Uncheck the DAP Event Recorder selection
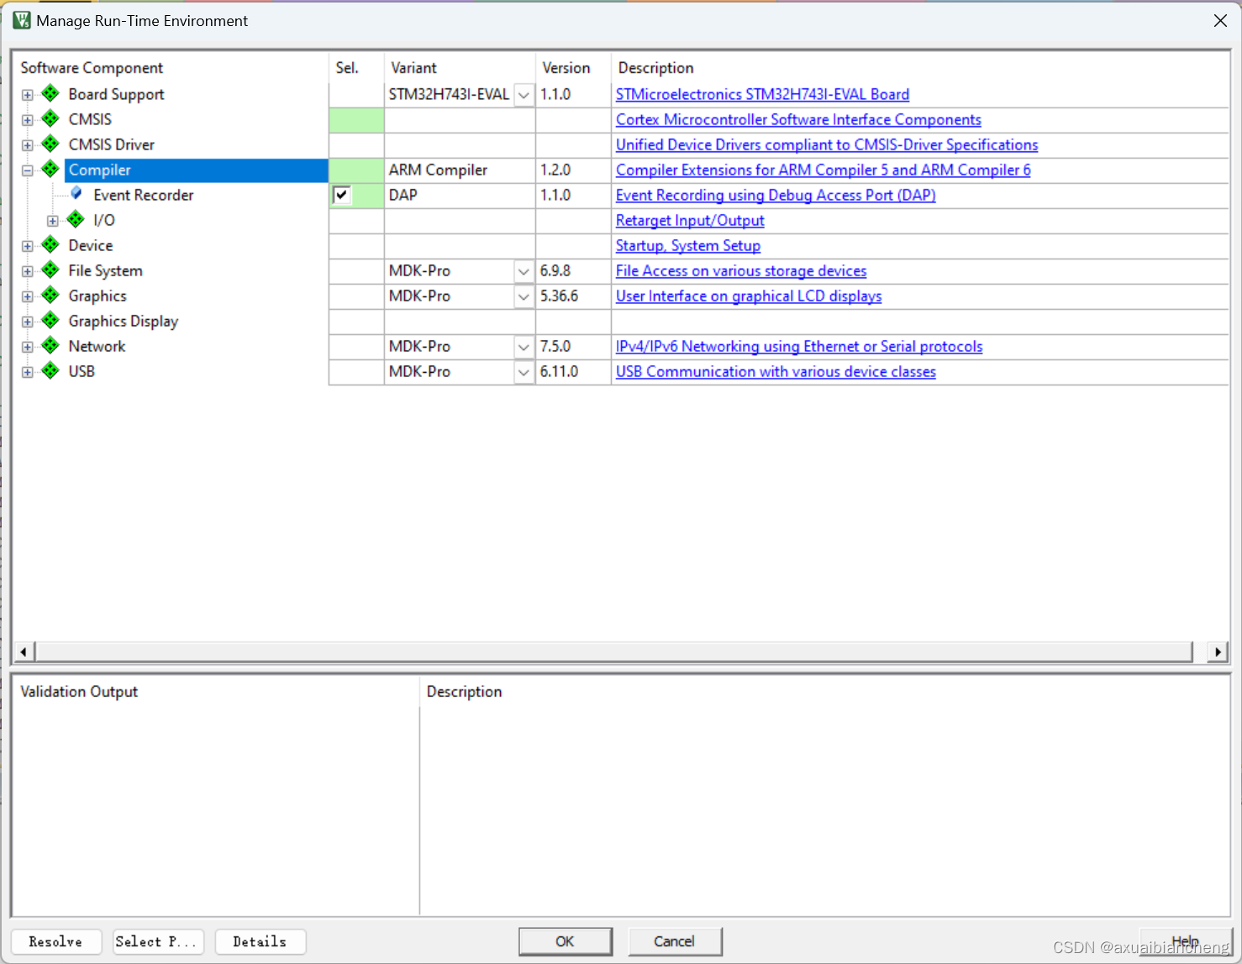The image size is (1242, 964). click(x=341, y=195)
